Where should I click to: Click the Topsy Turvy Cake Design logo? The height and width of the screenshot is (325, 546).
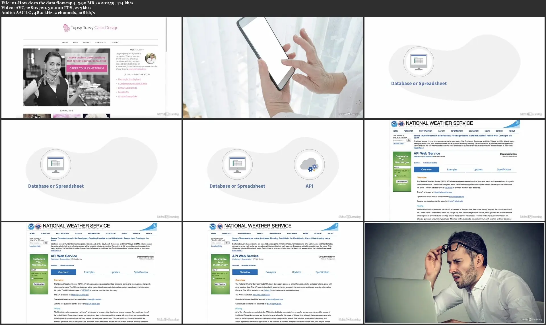(x=90, y=28)
